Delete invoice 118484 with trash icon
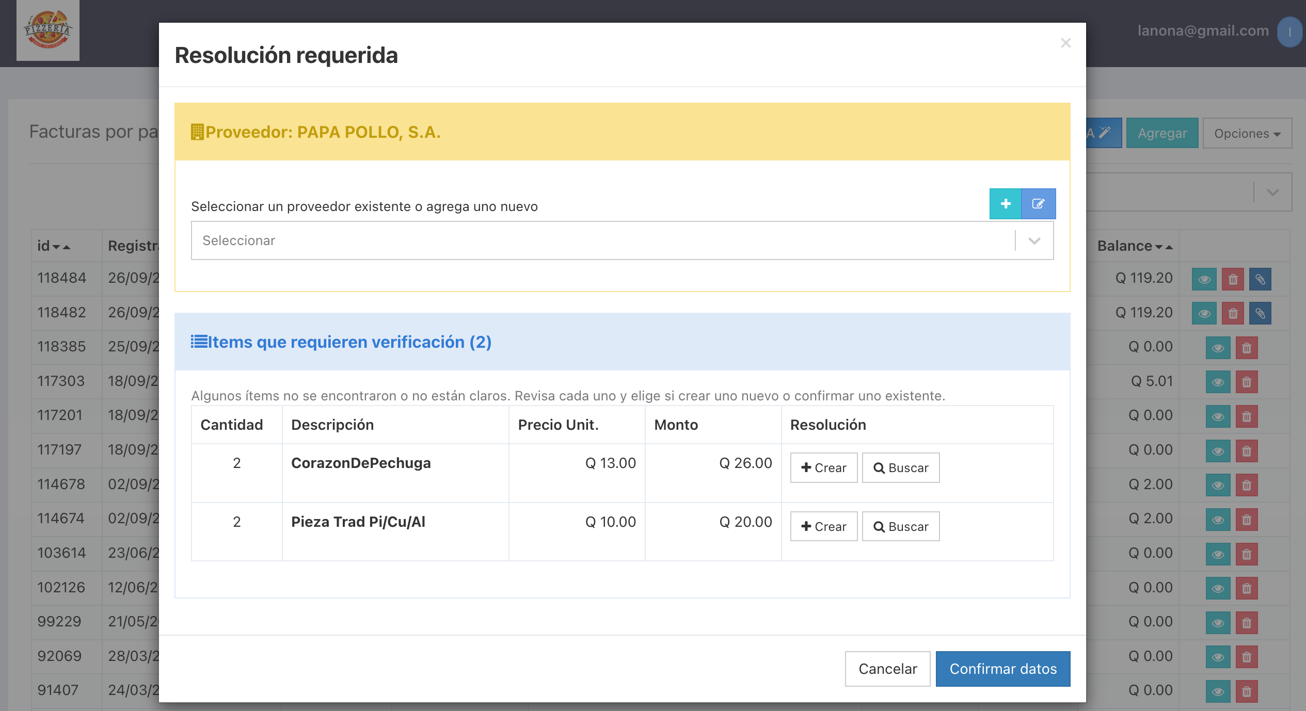This screenshot has width=1306, height=711. 1233,279
